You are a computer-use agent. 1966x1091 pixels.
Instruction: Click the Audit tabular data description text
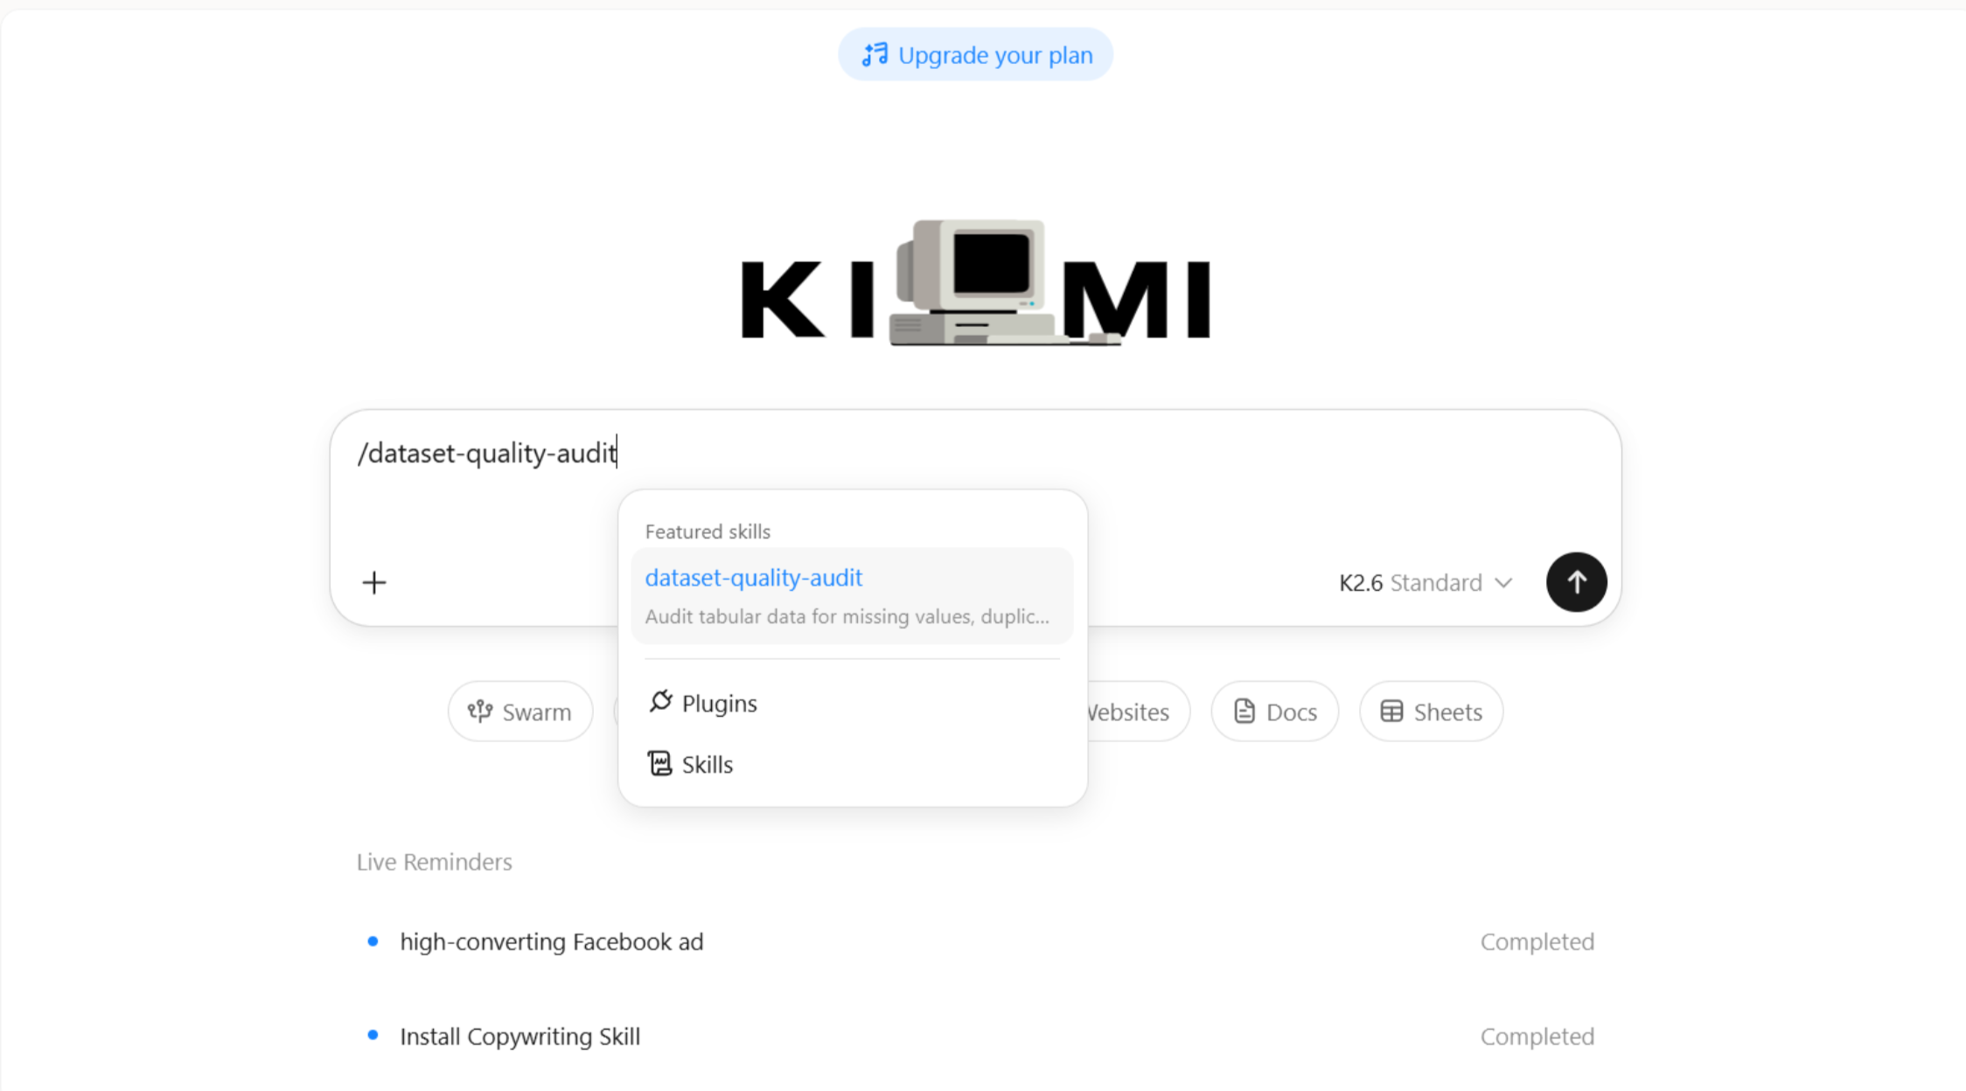pos(847,616)
